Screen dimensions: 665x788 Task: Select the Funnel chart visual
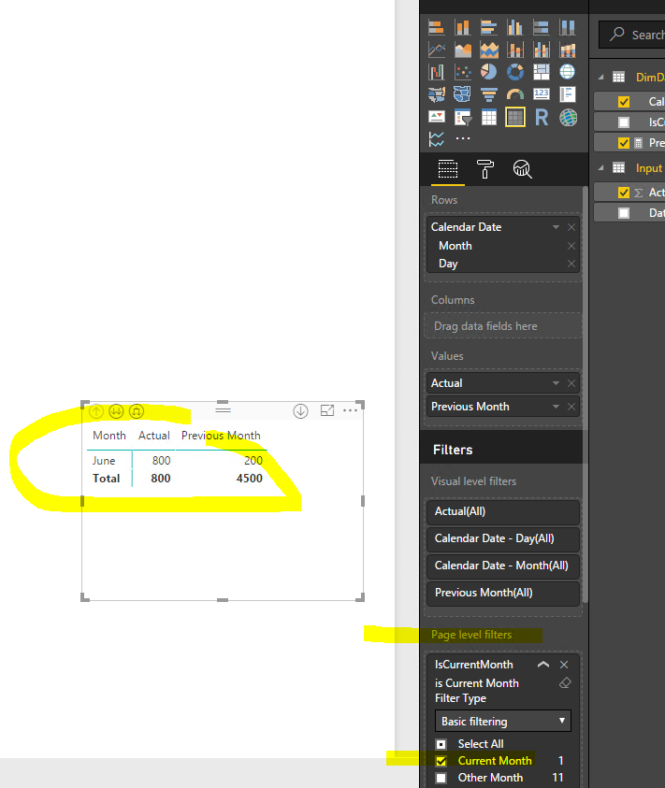[489, 94]
